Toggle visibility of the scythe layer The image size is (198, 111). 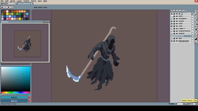point(172,36)
